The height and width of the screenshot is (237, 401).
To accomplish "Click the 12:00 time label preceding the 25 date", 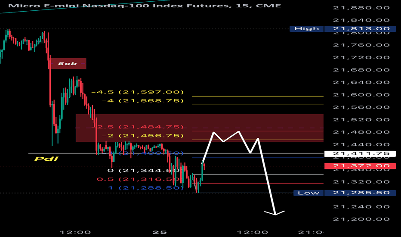I will click(x=75, y=232).
